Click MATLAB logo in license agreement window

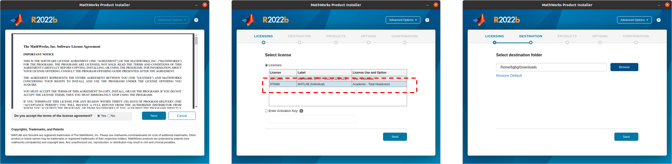18,20
